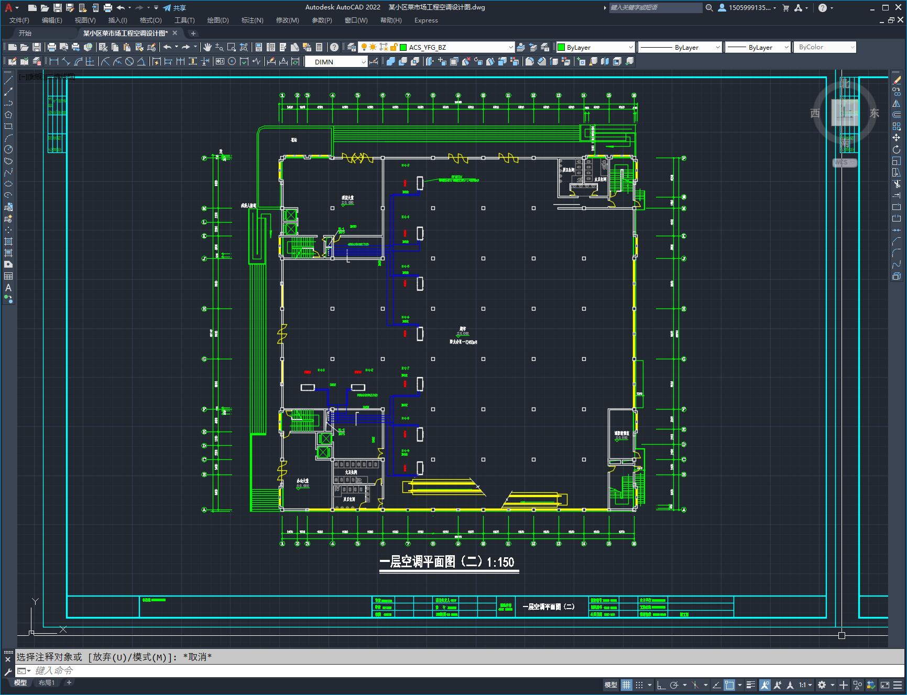Viewport: 907px width, 695px height.
Task: Click the Plot printer icon in standard toolbar
Action: pyautogui.click(x=52, y=47)
